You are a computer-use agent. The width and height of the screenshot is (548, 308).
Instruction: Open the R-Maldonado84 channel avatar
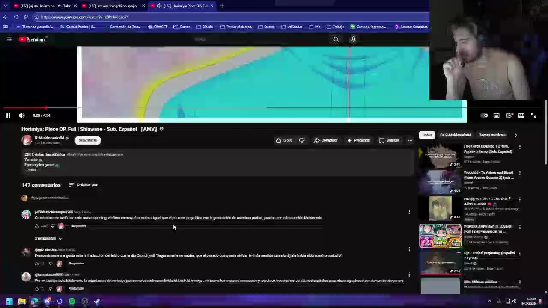27,140
